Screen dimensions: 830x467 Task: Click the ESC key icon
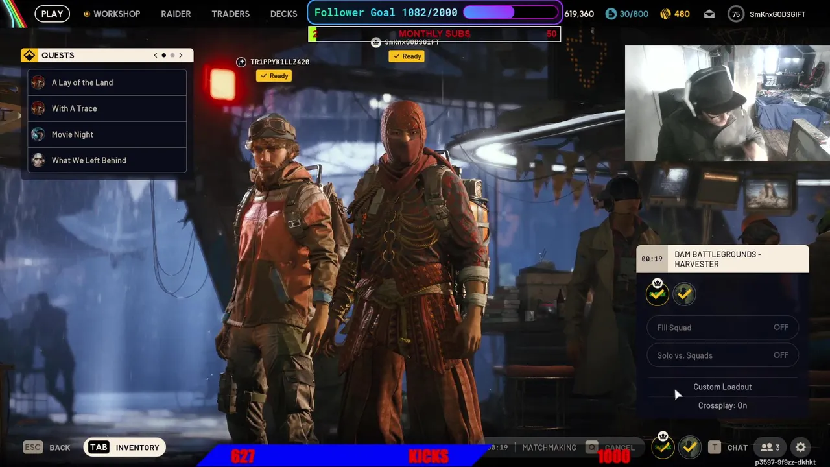(33, 447)
